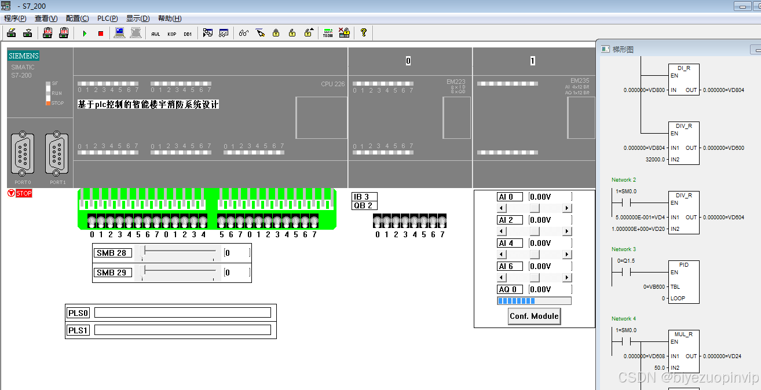The height and width of the screenshot is (390, 761).
Task: Click the load program toolbar icon
Action: click(11, 33)
